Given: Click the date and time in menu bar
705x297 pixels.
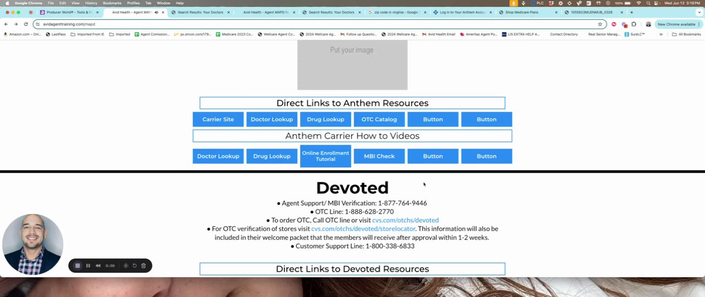Looking at the screenshot, I should point(684,3).
